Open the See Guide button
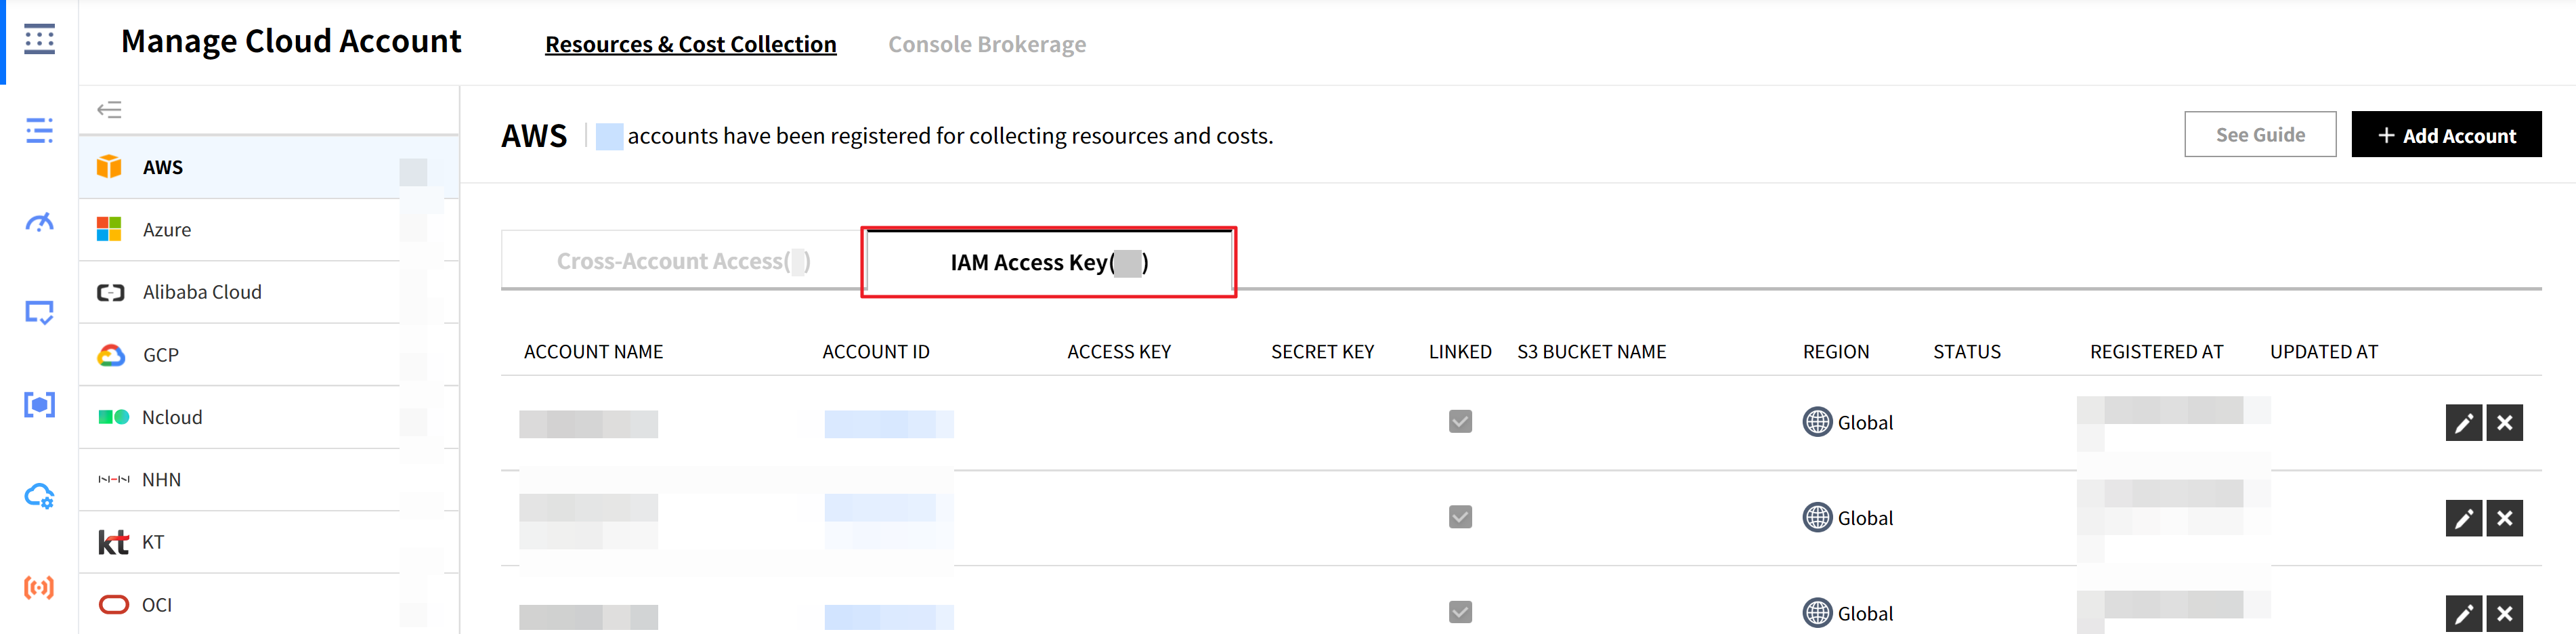The image size is (2576, 634). click(x=2259, y=135)
